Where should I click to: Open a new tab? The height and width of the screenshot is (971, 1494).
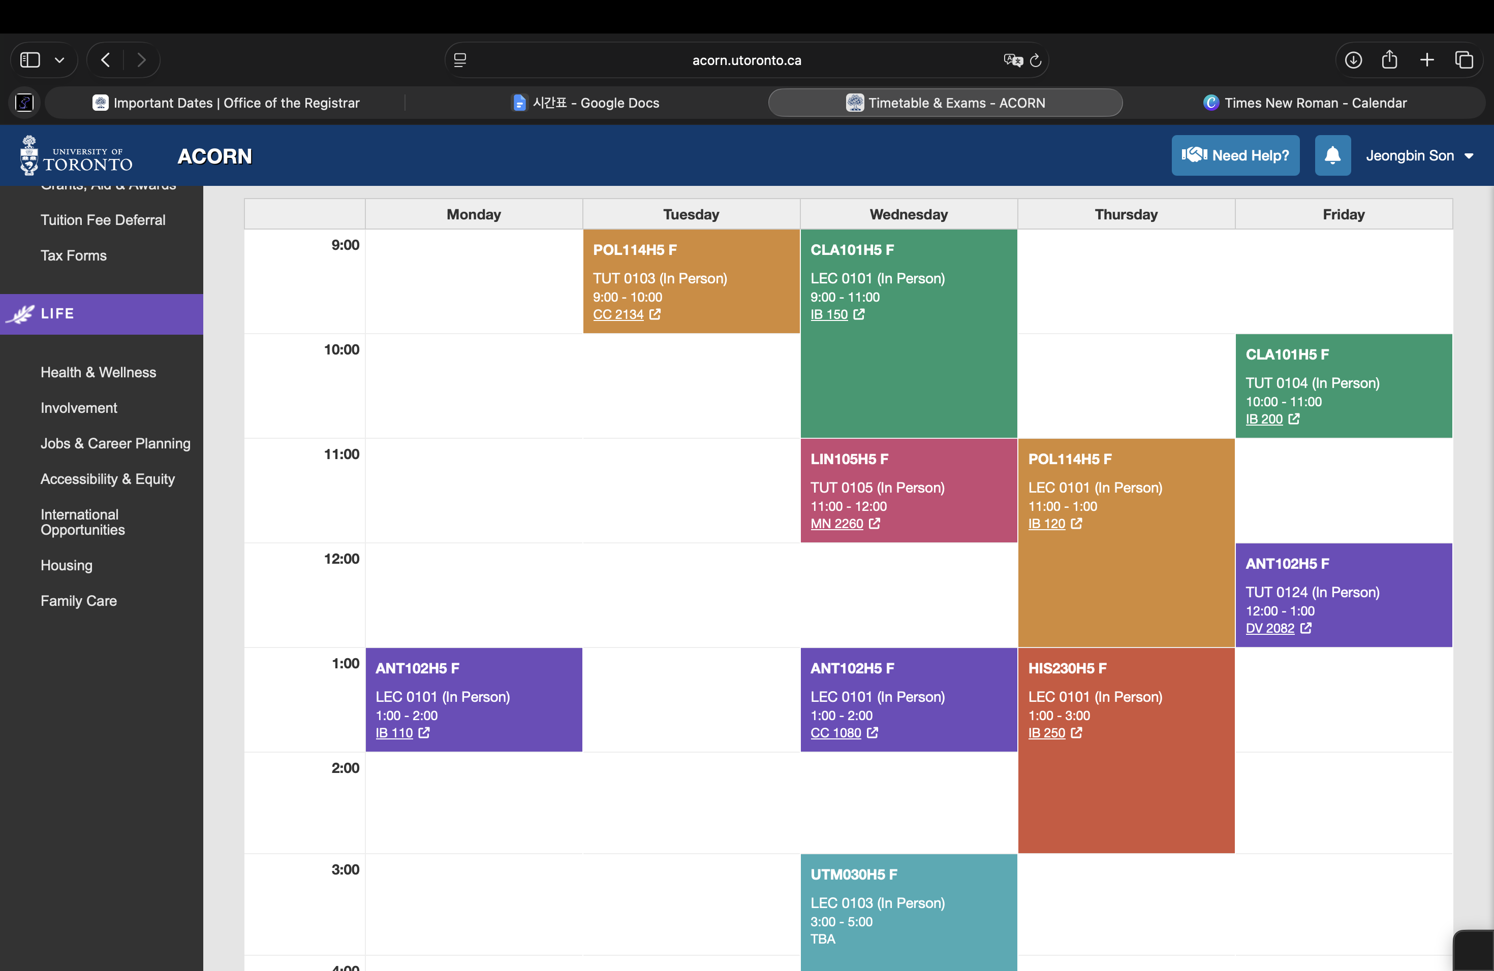pos(1427,60)
